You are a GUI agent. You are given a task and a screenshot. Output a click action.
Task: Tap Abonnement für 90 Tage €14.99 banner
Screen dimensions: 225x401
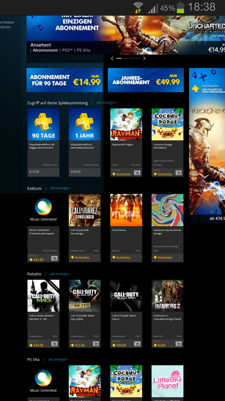pos(64,80)
